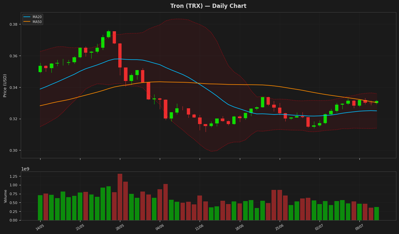Image resolution: width=399 pixels, height=234 pixels.
Task: Select the 14/05 date label
Action: coord(40,227)
